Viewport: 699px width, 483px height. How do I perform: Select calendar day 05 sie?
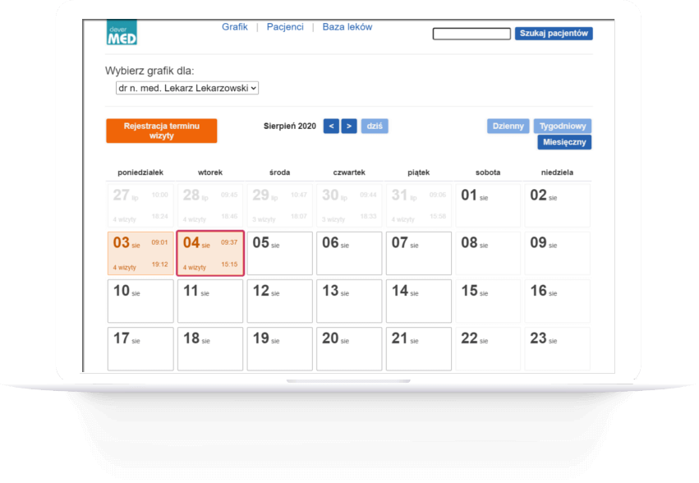pos(279,253)
